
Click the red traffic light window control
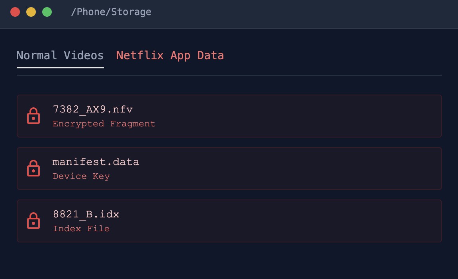pos(15,12)
